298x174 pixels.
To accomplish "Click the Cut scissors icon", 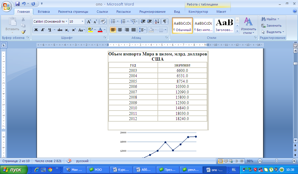I will pos(23,19).
